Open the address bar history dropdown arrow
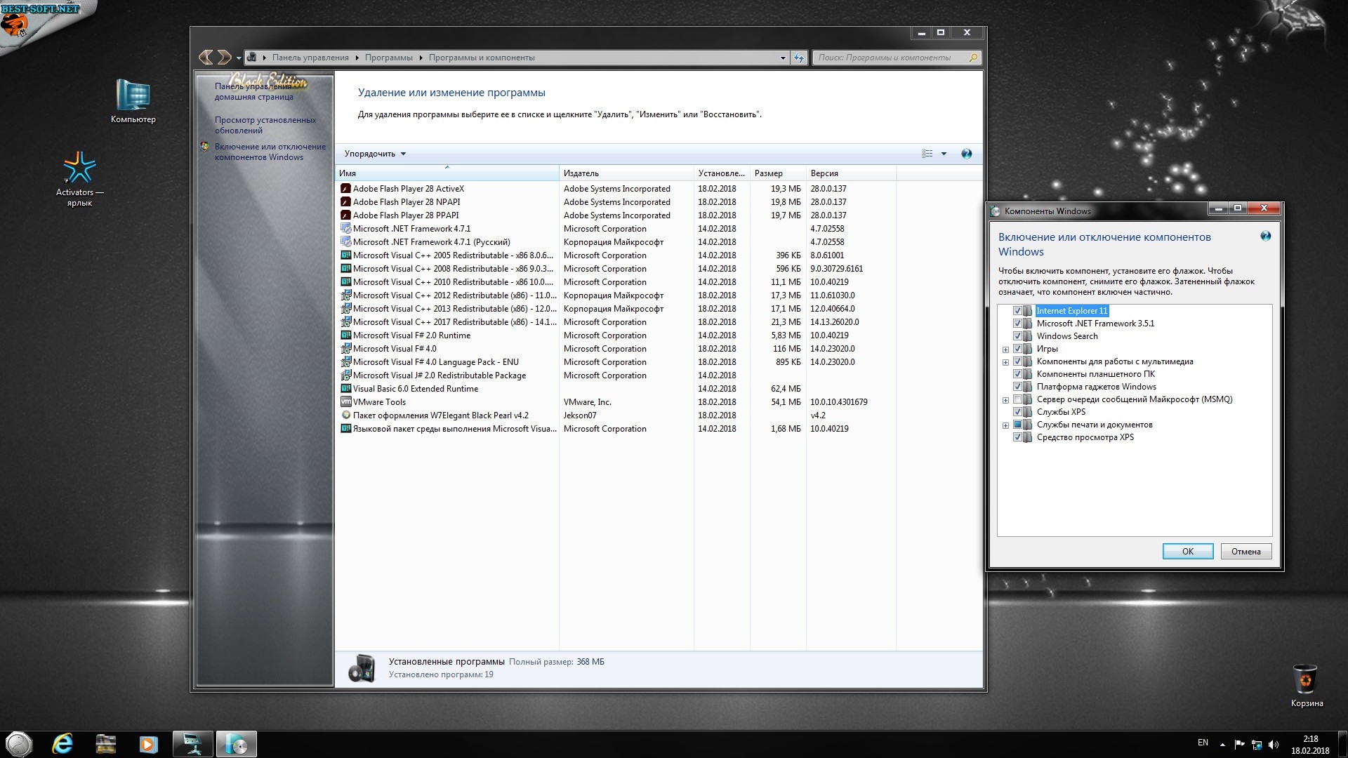Screen dimensions: 1348x758 tap(783, 58)
